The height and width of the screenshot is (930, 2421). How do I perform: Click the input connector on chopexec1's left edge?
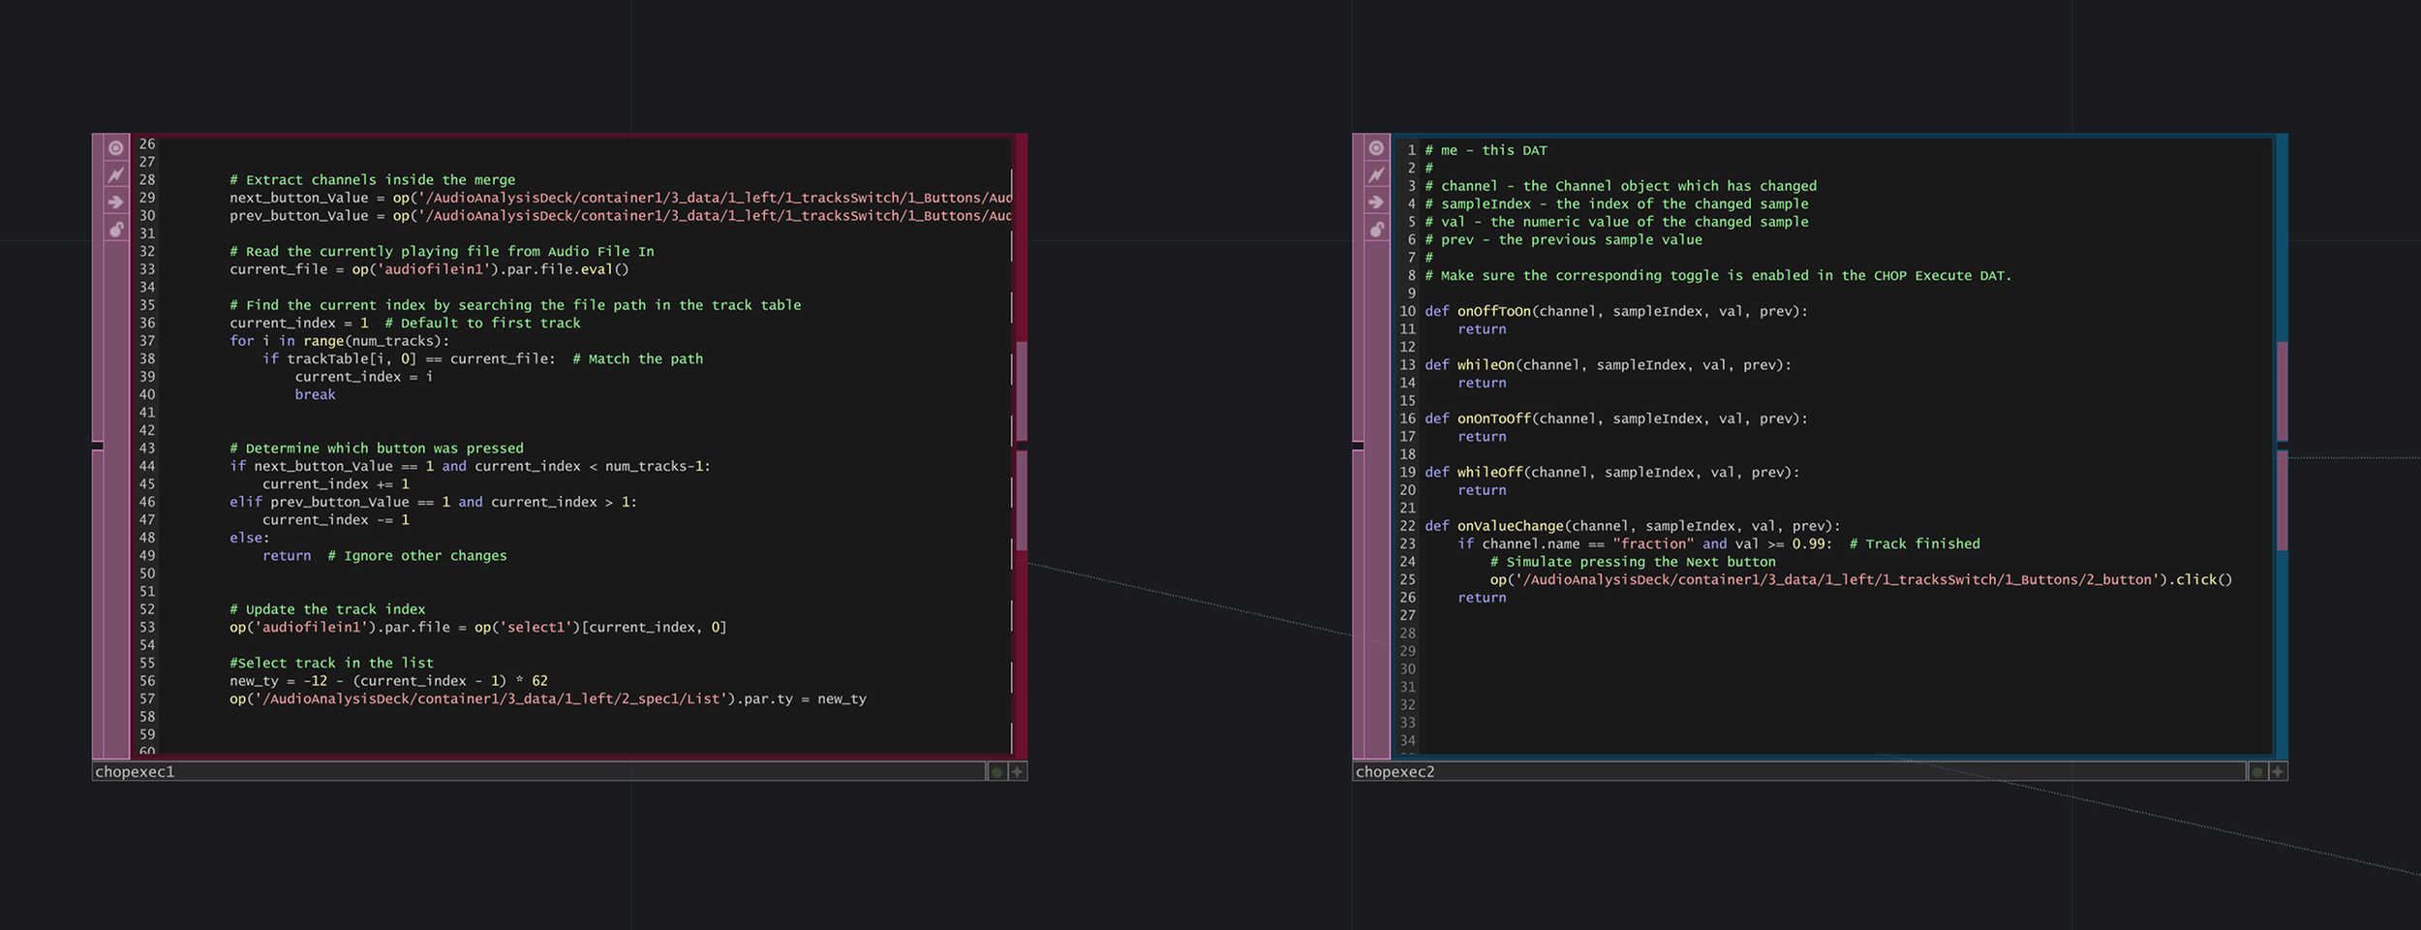(97, 446)
